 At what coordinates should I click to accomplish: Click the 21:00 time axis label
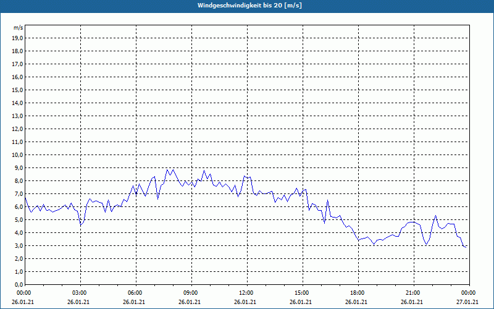click(413, 293)
